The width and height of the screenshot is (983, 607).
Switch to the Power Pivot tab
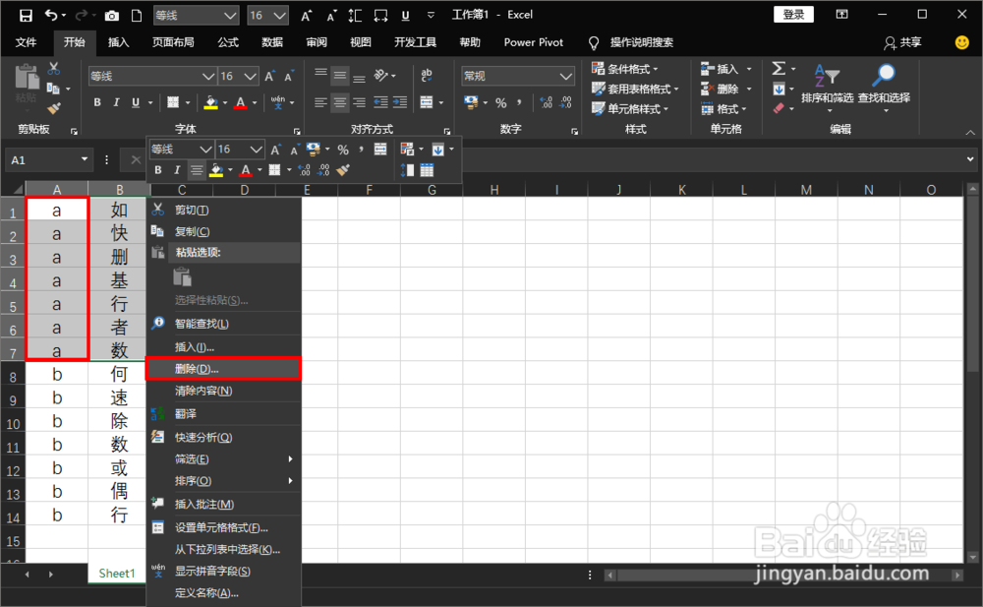tap(534, 42)
